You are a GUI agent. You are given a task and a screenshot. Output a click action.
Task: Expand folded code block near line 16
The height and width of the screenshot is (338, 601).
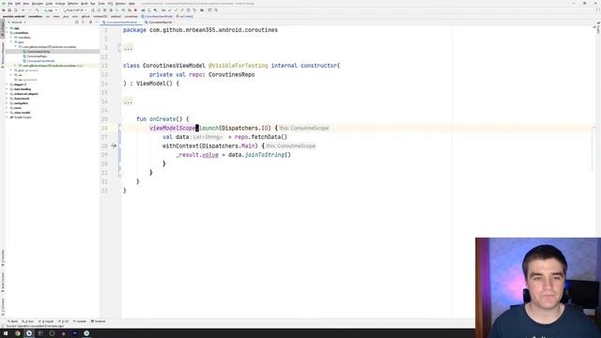128,102
